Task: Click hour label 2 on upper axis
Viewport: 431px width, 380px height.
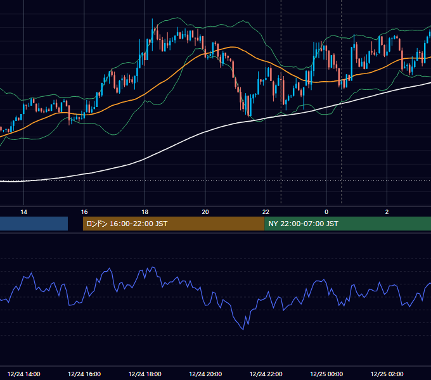Action: [x=387, y=212]
